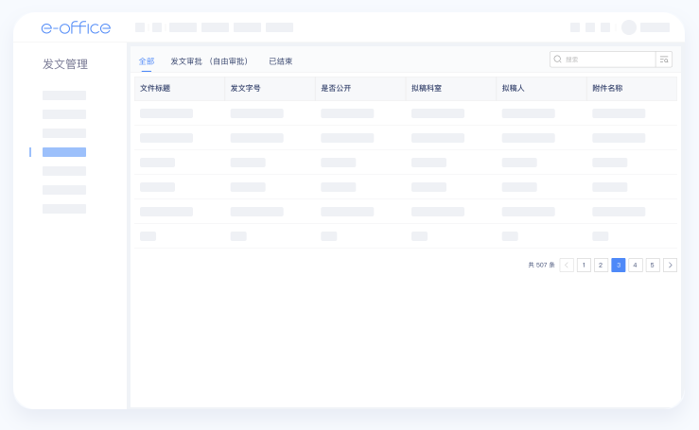Go to the next page arrow
Image resolution: width=699 pixels, height=430 pixels.
click(x=670, y=266)
